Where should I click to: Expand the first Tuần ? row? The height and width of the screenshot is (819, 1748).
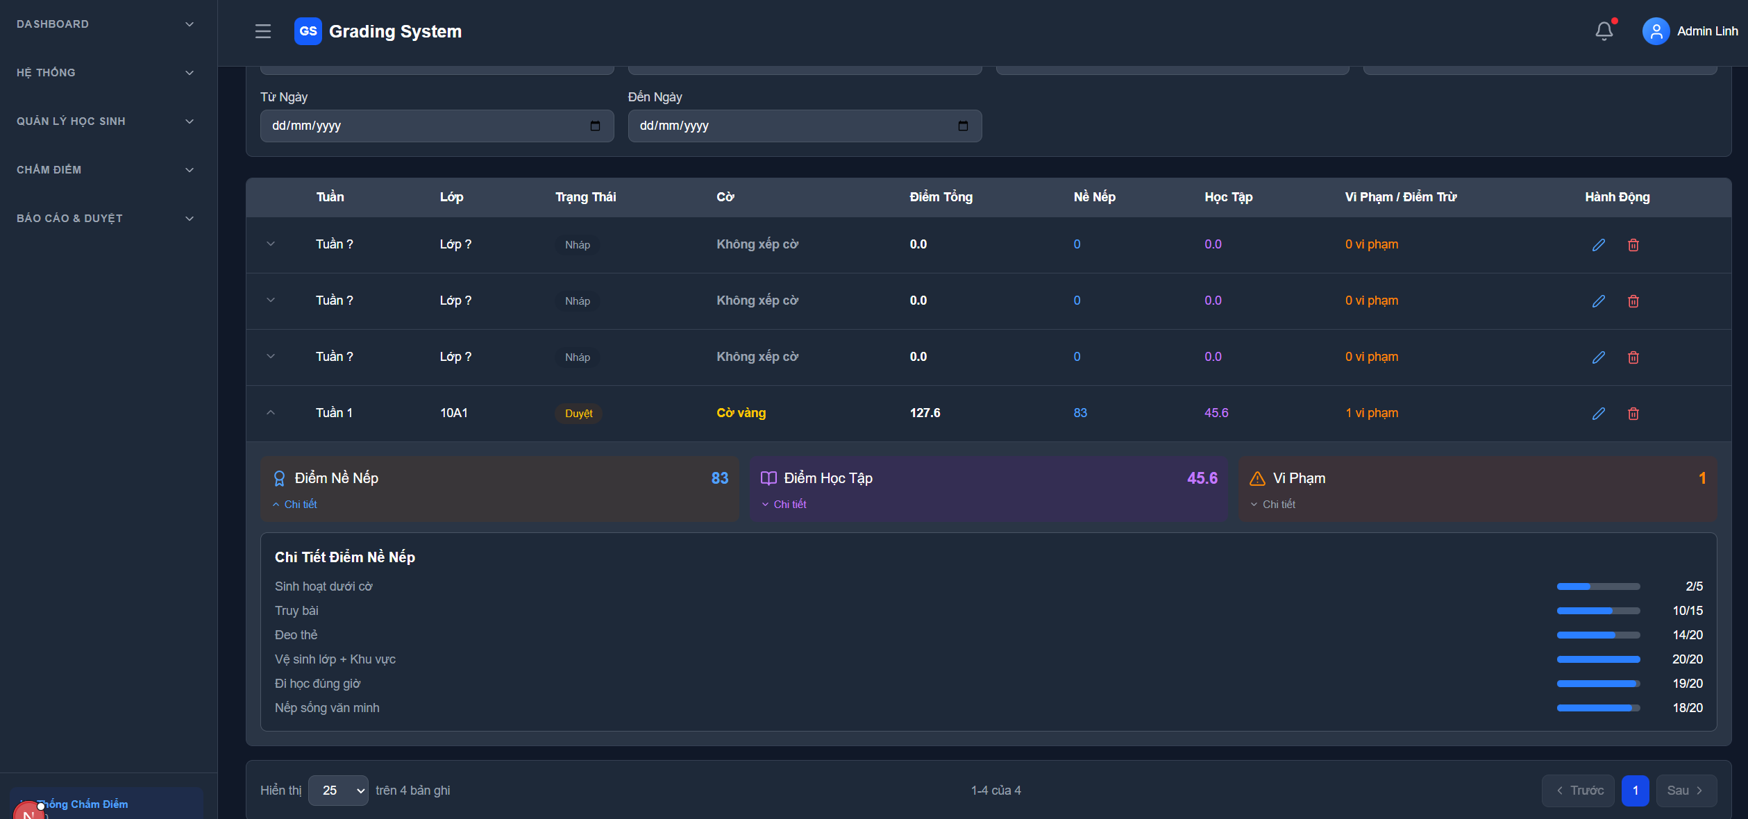(x=271, y=244)
